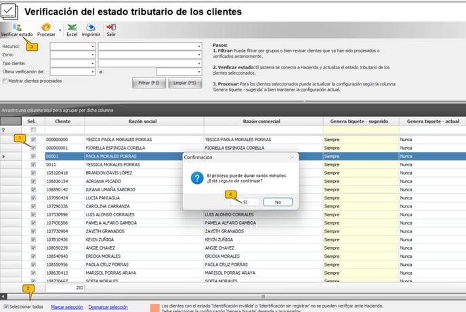Viewport: 466px width, 312px height.
Task: Sort by Genera tiquete - sugerido header
Action: [x=361, y=121]
